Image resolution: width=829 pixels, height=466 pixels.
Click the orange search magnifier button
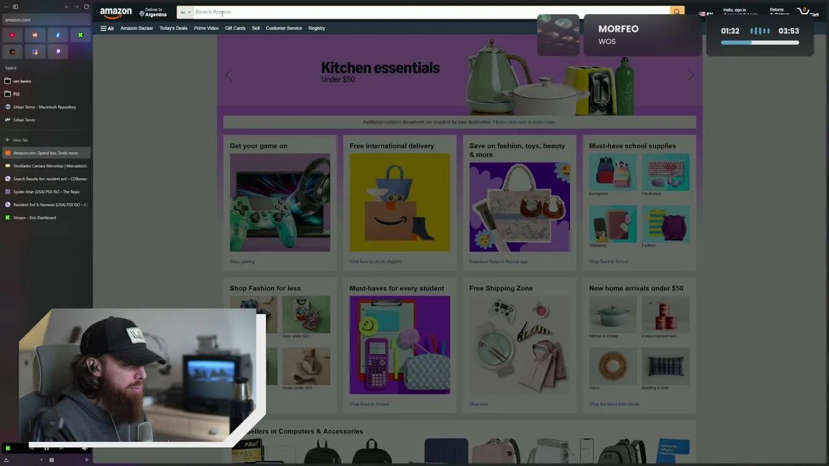pyautogui.click(x=677, y=12)
